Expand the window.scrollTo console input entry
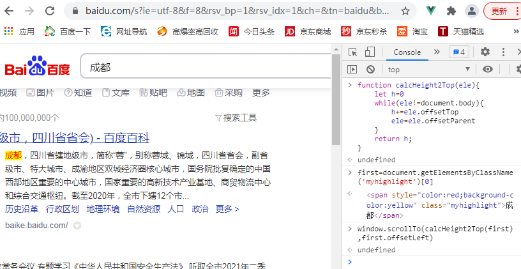Viewport: 521px width, 269px height. point(349,229)
